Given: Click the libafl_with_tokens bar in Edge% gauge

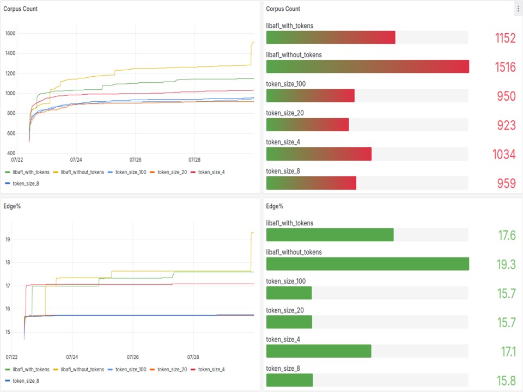Looking at the screenshot, I should pos(330,235).
